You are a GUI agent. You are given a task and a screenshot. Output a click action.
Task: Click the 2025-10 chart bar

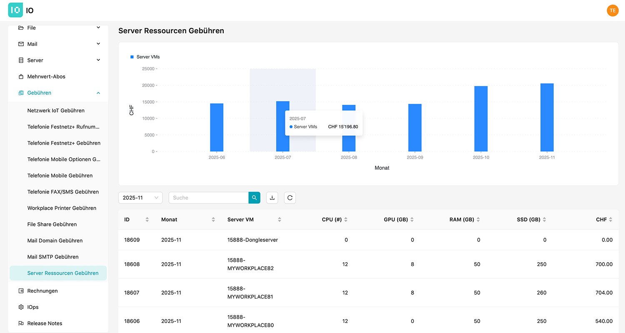(481, 119)
